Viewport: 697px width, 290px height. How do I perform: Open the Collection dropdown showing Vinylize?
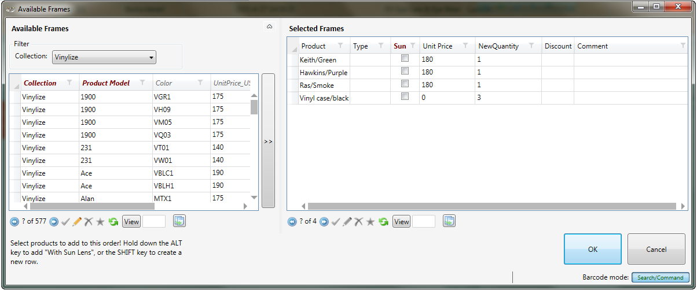[104, 57]
